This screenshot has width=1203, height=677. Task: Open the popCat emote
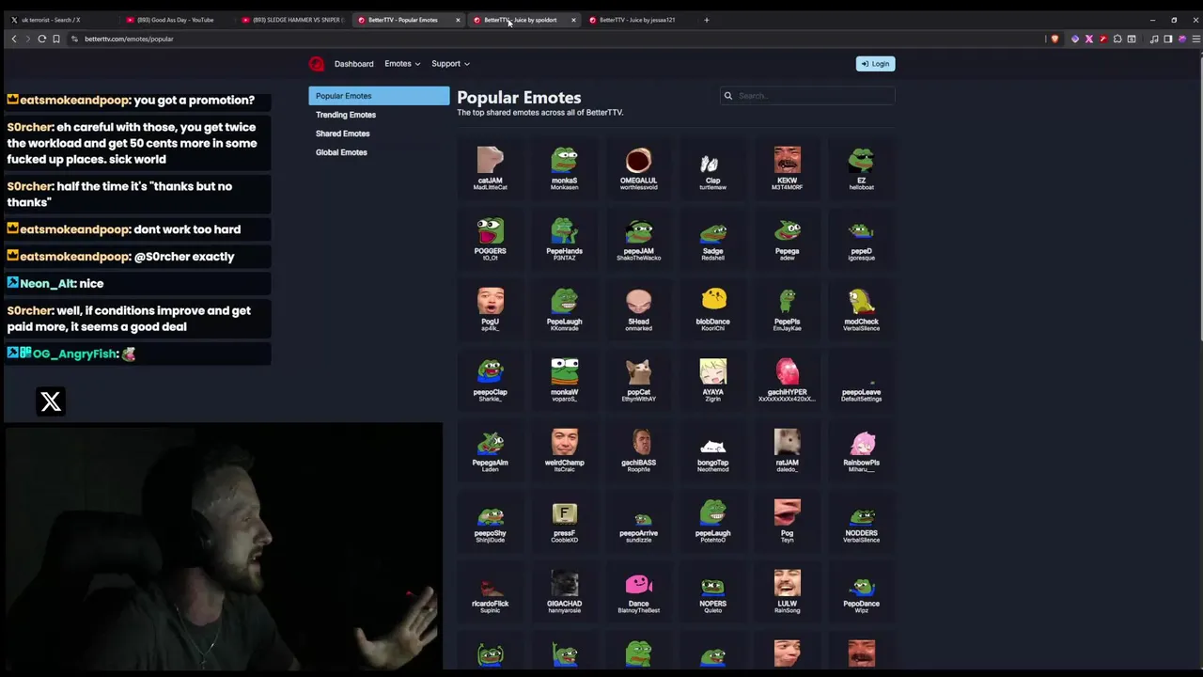(638, 380)
